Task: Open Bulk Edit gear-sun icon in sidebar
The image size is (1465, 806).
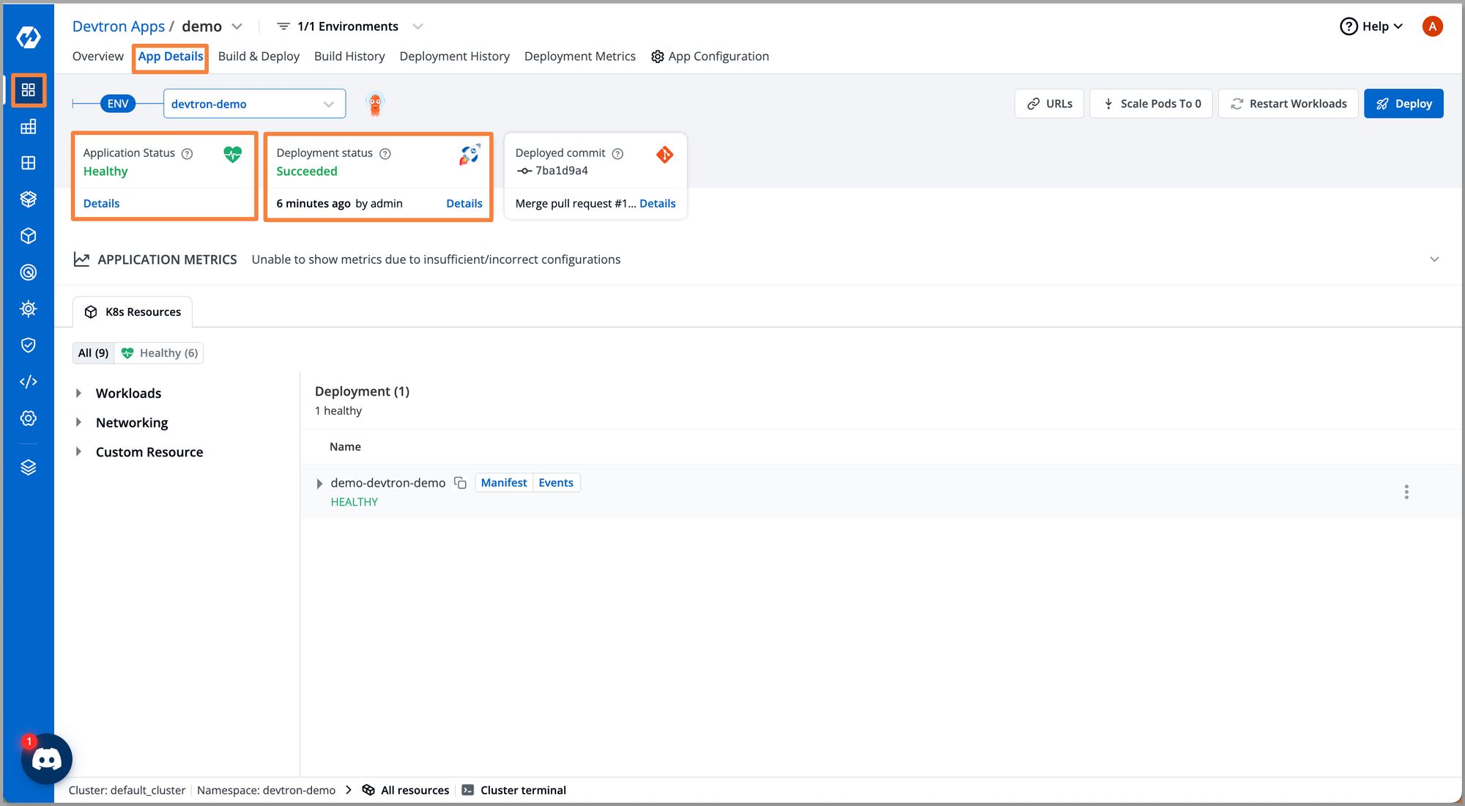Action: (29, 308)
